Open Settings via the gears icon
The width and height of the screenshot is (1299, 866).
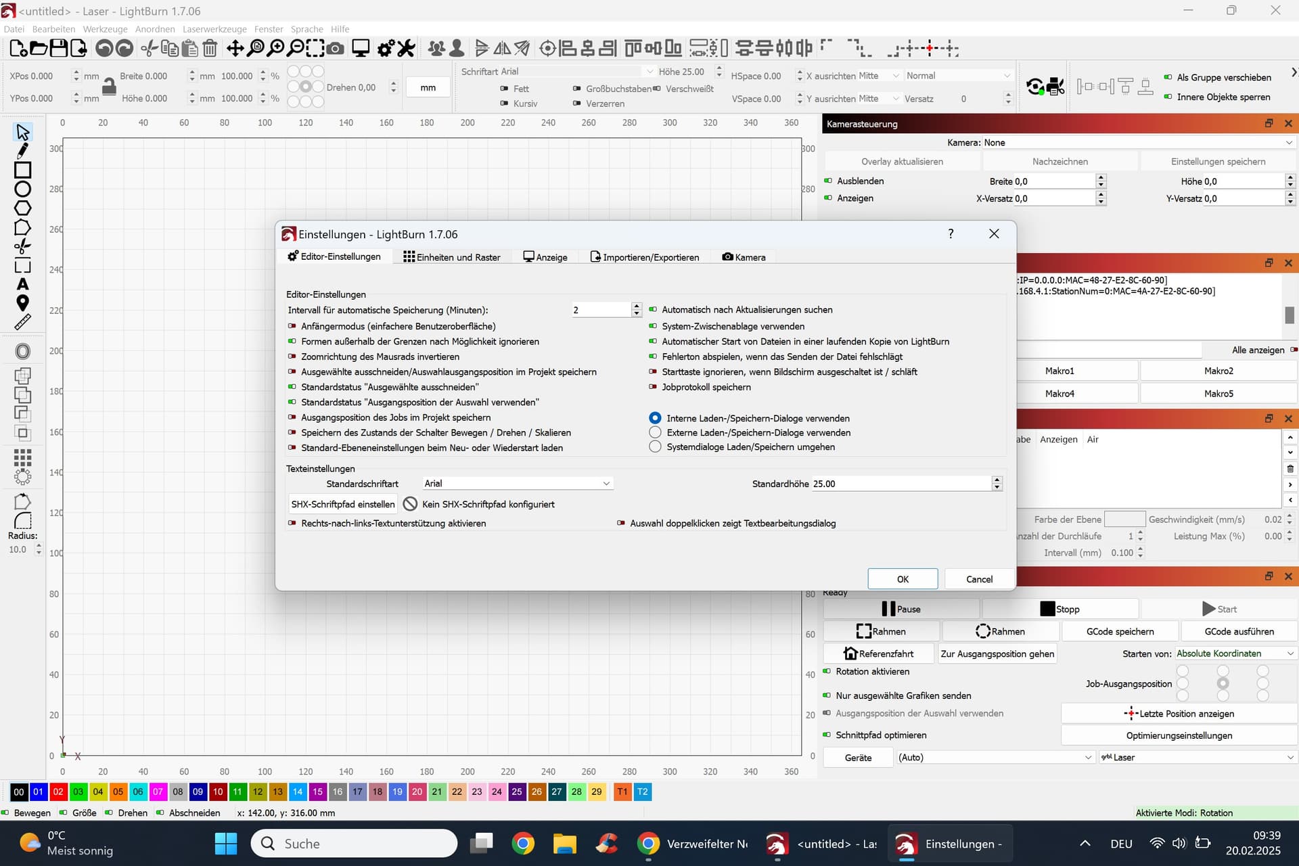[x=386, y=48]
